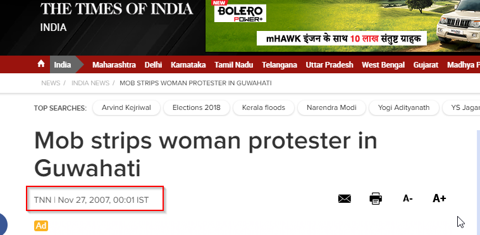Select the India tab in navigation bar

pyautogui.click(x=63, y=65)
